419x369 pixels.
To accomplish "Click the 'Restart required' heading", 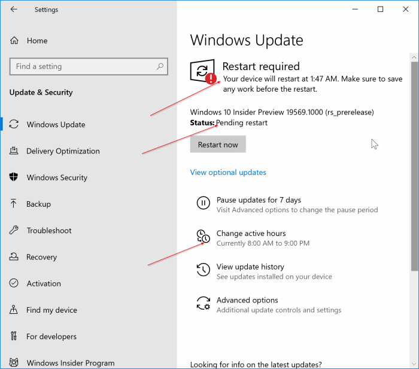I will click(x=261, y=66).
